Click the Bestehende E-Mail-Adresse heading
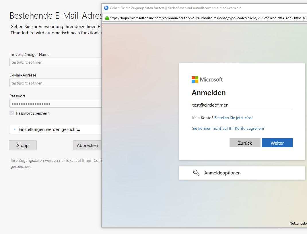This screenshot has height=234, width=307. pos(56,16)
